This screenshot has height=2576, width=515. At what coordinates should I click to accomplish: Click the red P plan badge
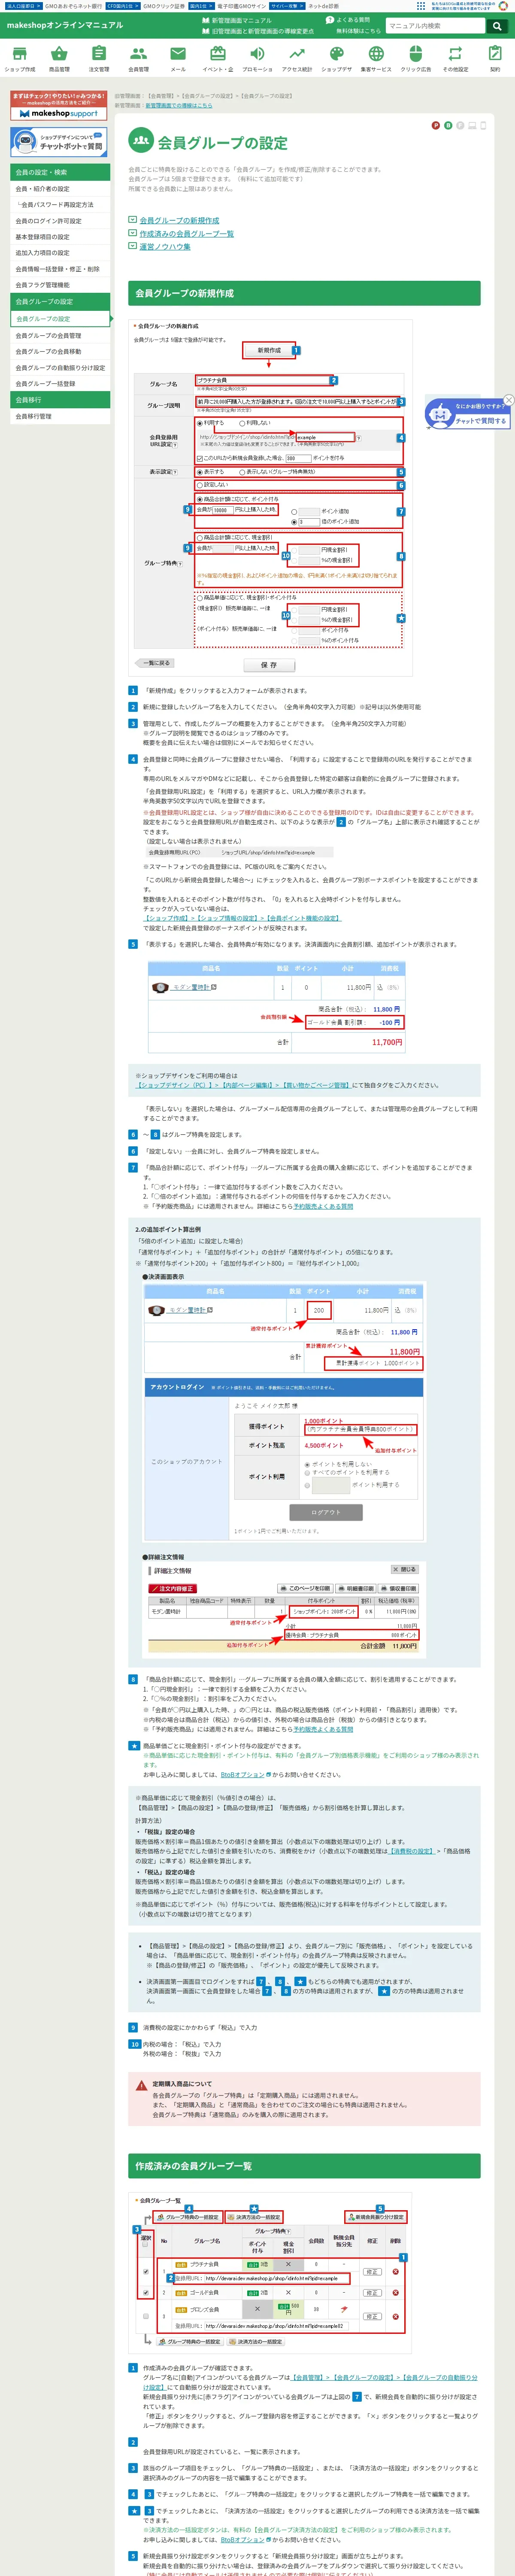click(x=435, y=126)
